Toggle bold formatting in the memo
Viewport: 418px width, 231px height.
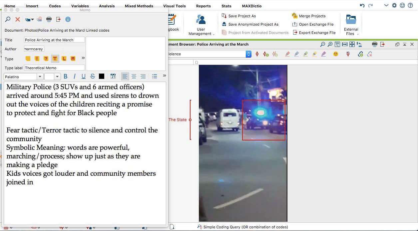point(65,76)
